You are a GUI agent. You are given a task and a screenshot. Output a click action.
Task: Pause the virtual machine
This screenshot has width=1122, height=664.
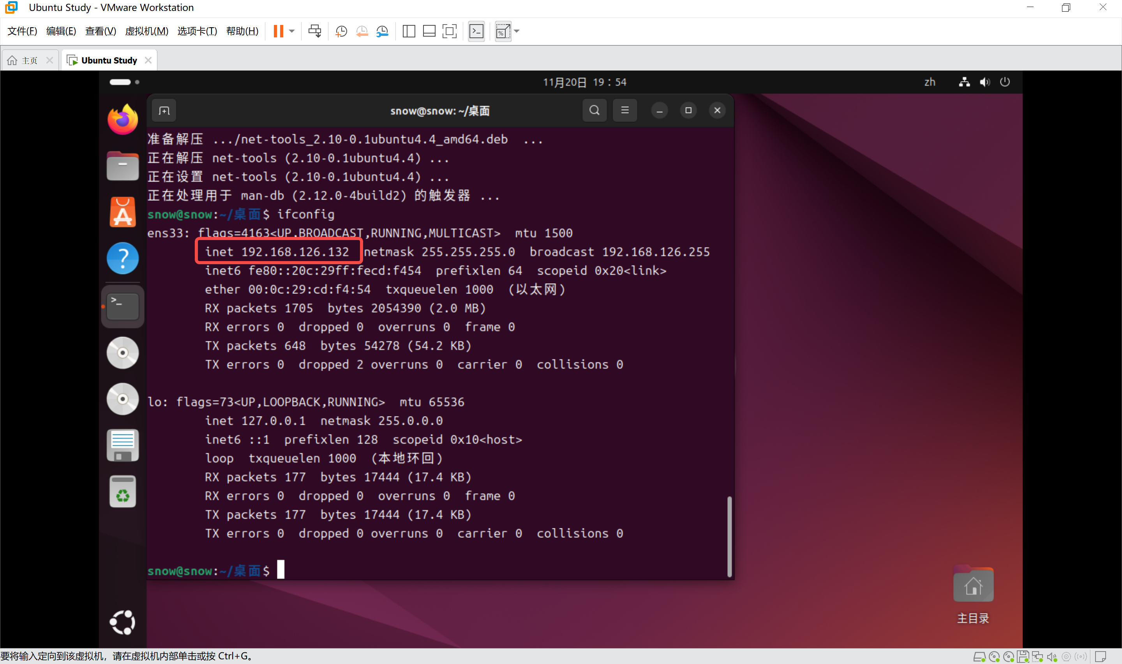click(x=278, y=31)
